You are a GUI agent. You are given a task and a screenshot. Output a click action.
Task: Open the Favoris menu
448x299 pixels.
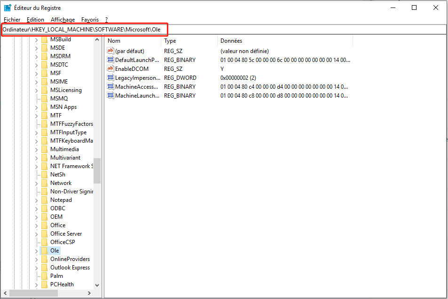(90, 20)
